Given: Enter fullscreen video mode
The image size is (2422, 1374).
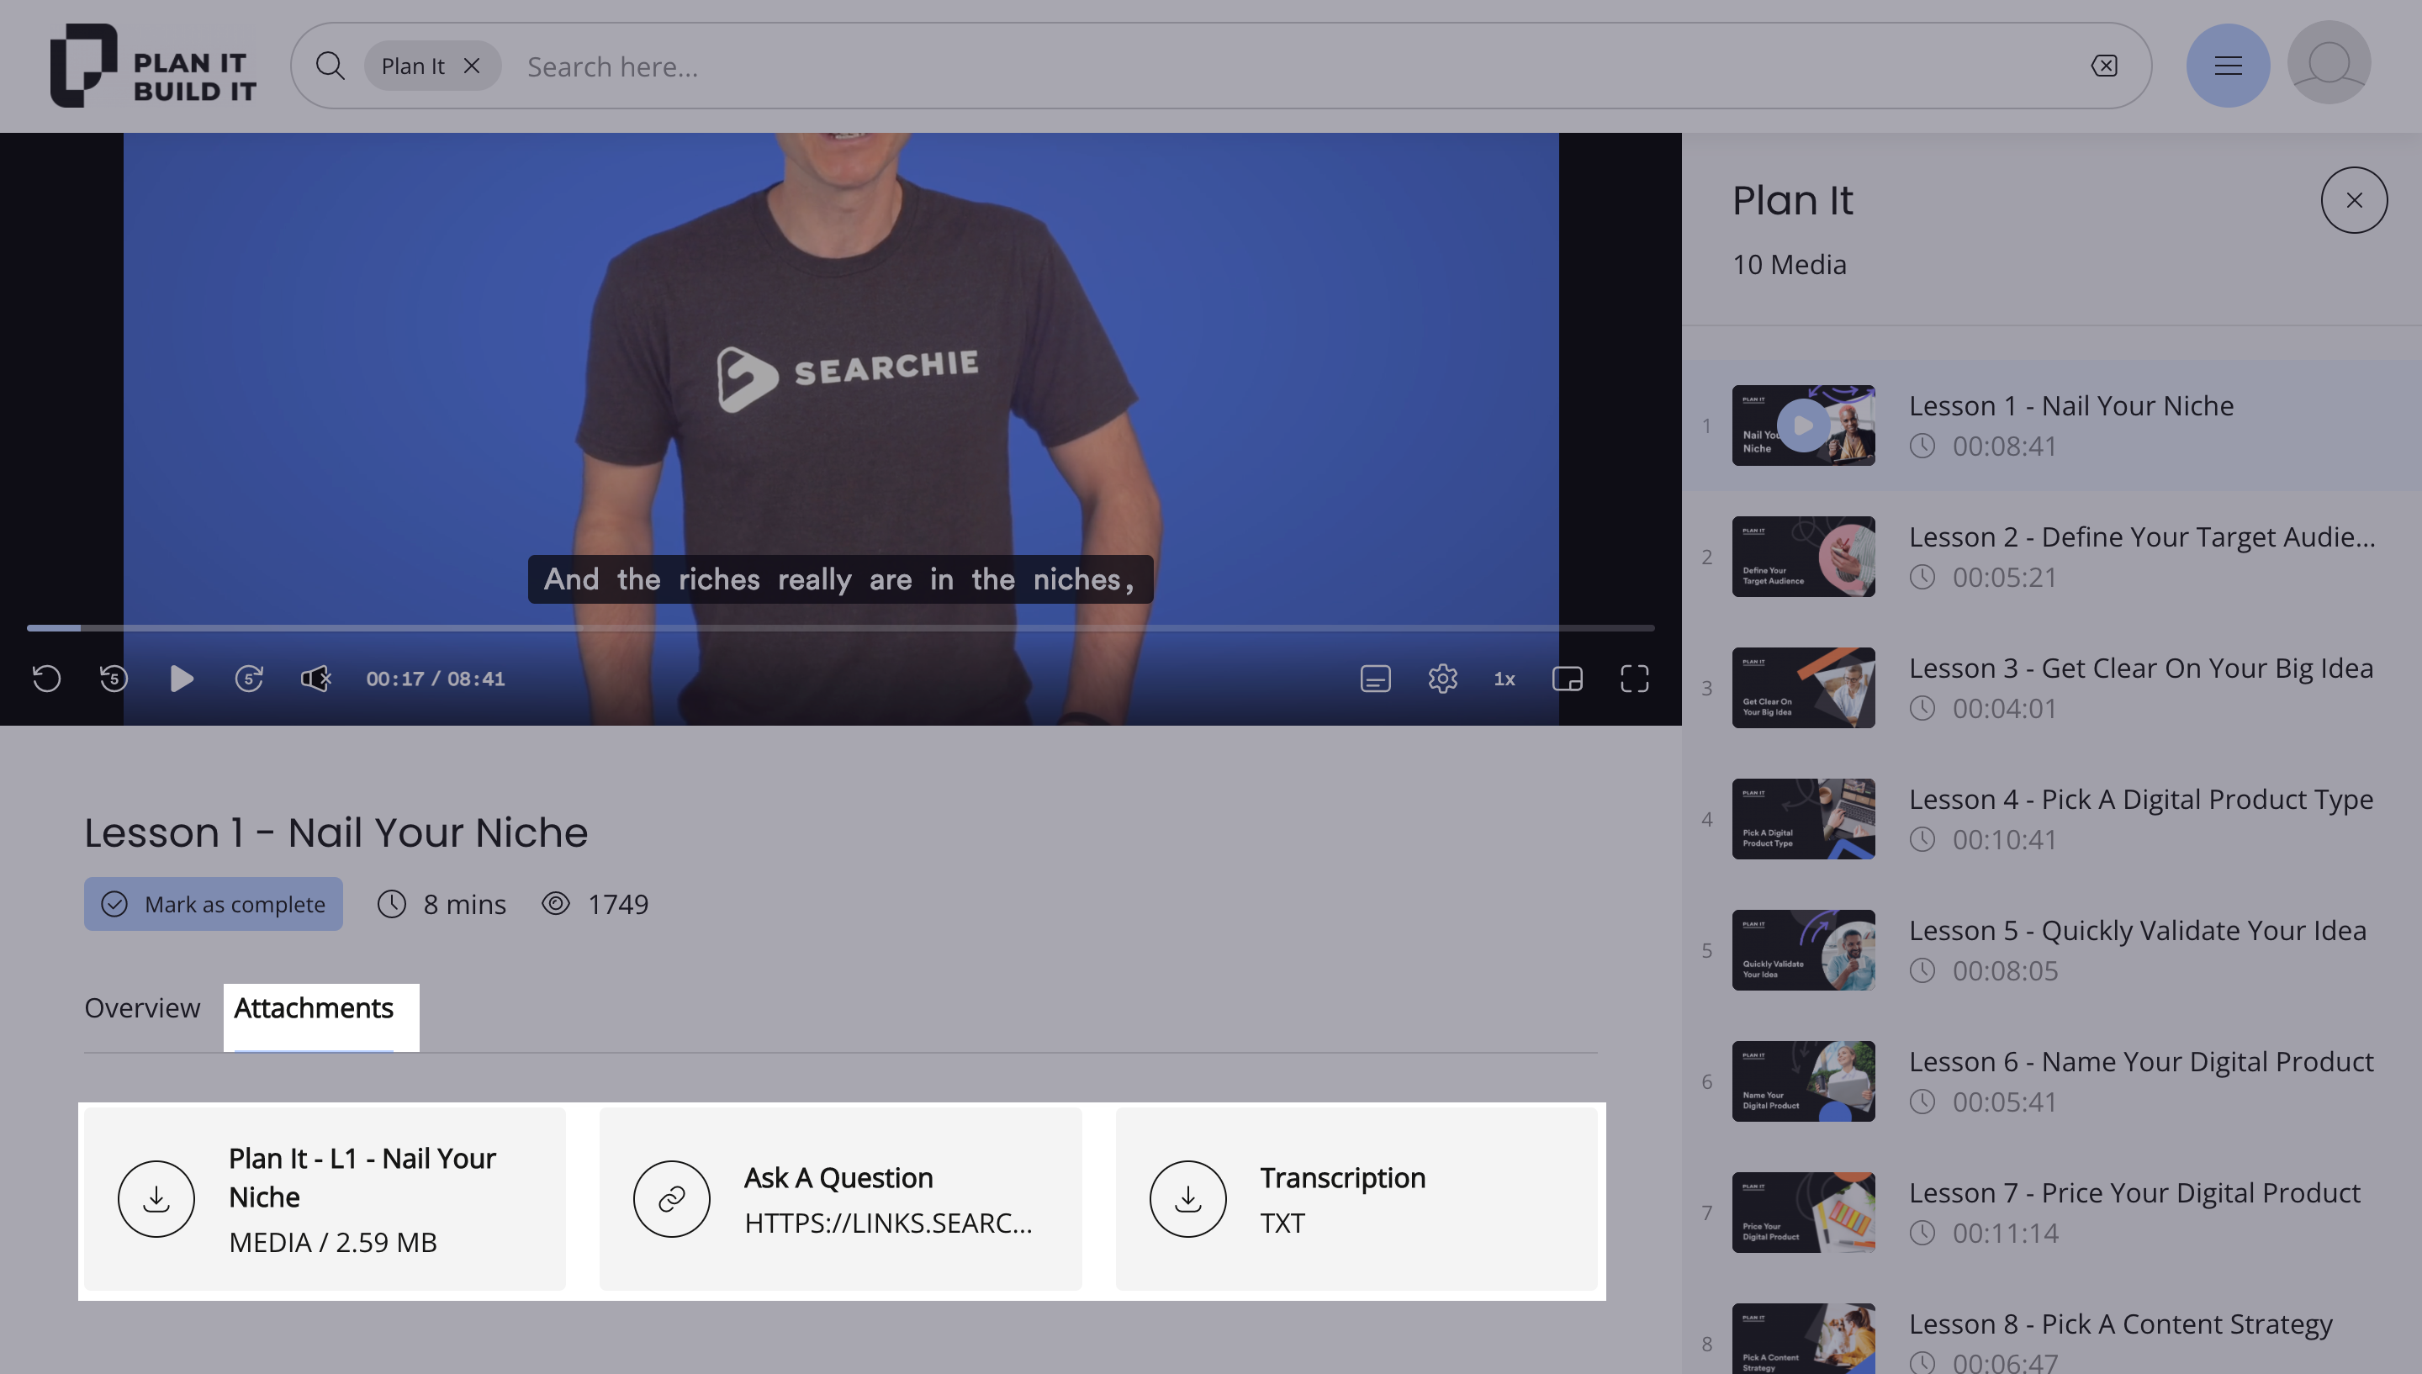Looking at the screenshot, I should click(1634, 679).
